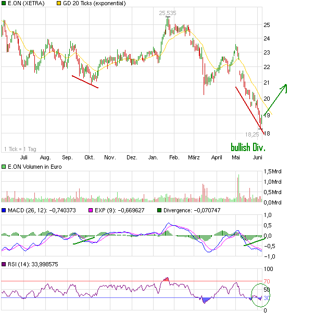The height and width of the screenshot is (313, 315).
Task: Click the light green E.ON Volumen legend swatch
Action: pyautogui.click(x=4, y=167)
